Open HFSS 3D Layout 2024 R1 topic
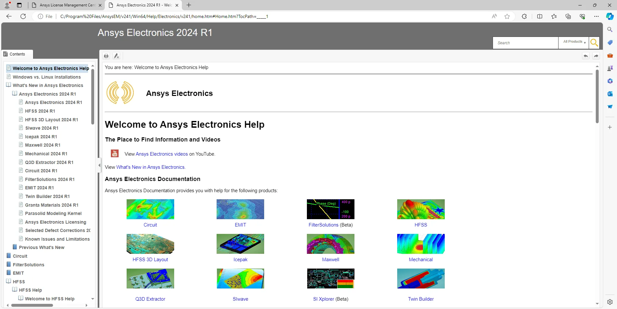Image resolution: width=617 pixels, height=309 pixels. 52,120
